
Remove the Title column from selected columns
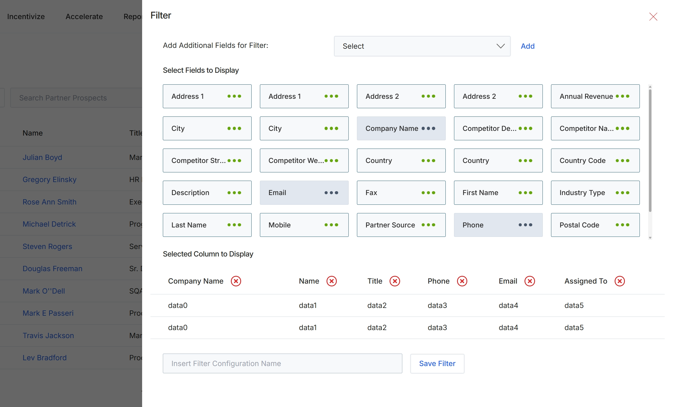tap(395, 281)
